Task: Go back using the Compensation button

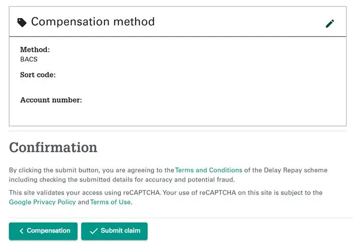Action: click(x=43, y=231)
